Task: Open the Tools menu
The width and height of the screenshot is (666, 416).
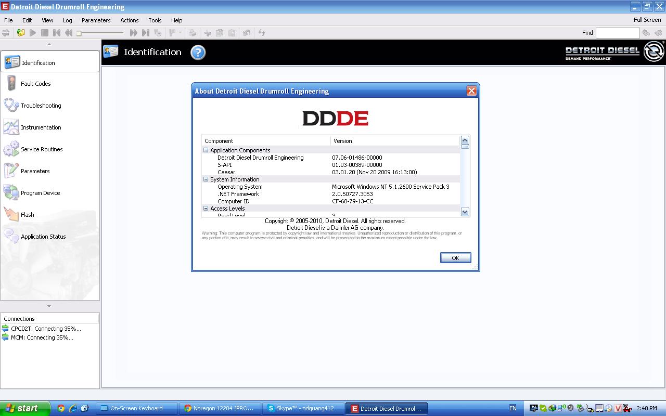Action: coord(155,20)
